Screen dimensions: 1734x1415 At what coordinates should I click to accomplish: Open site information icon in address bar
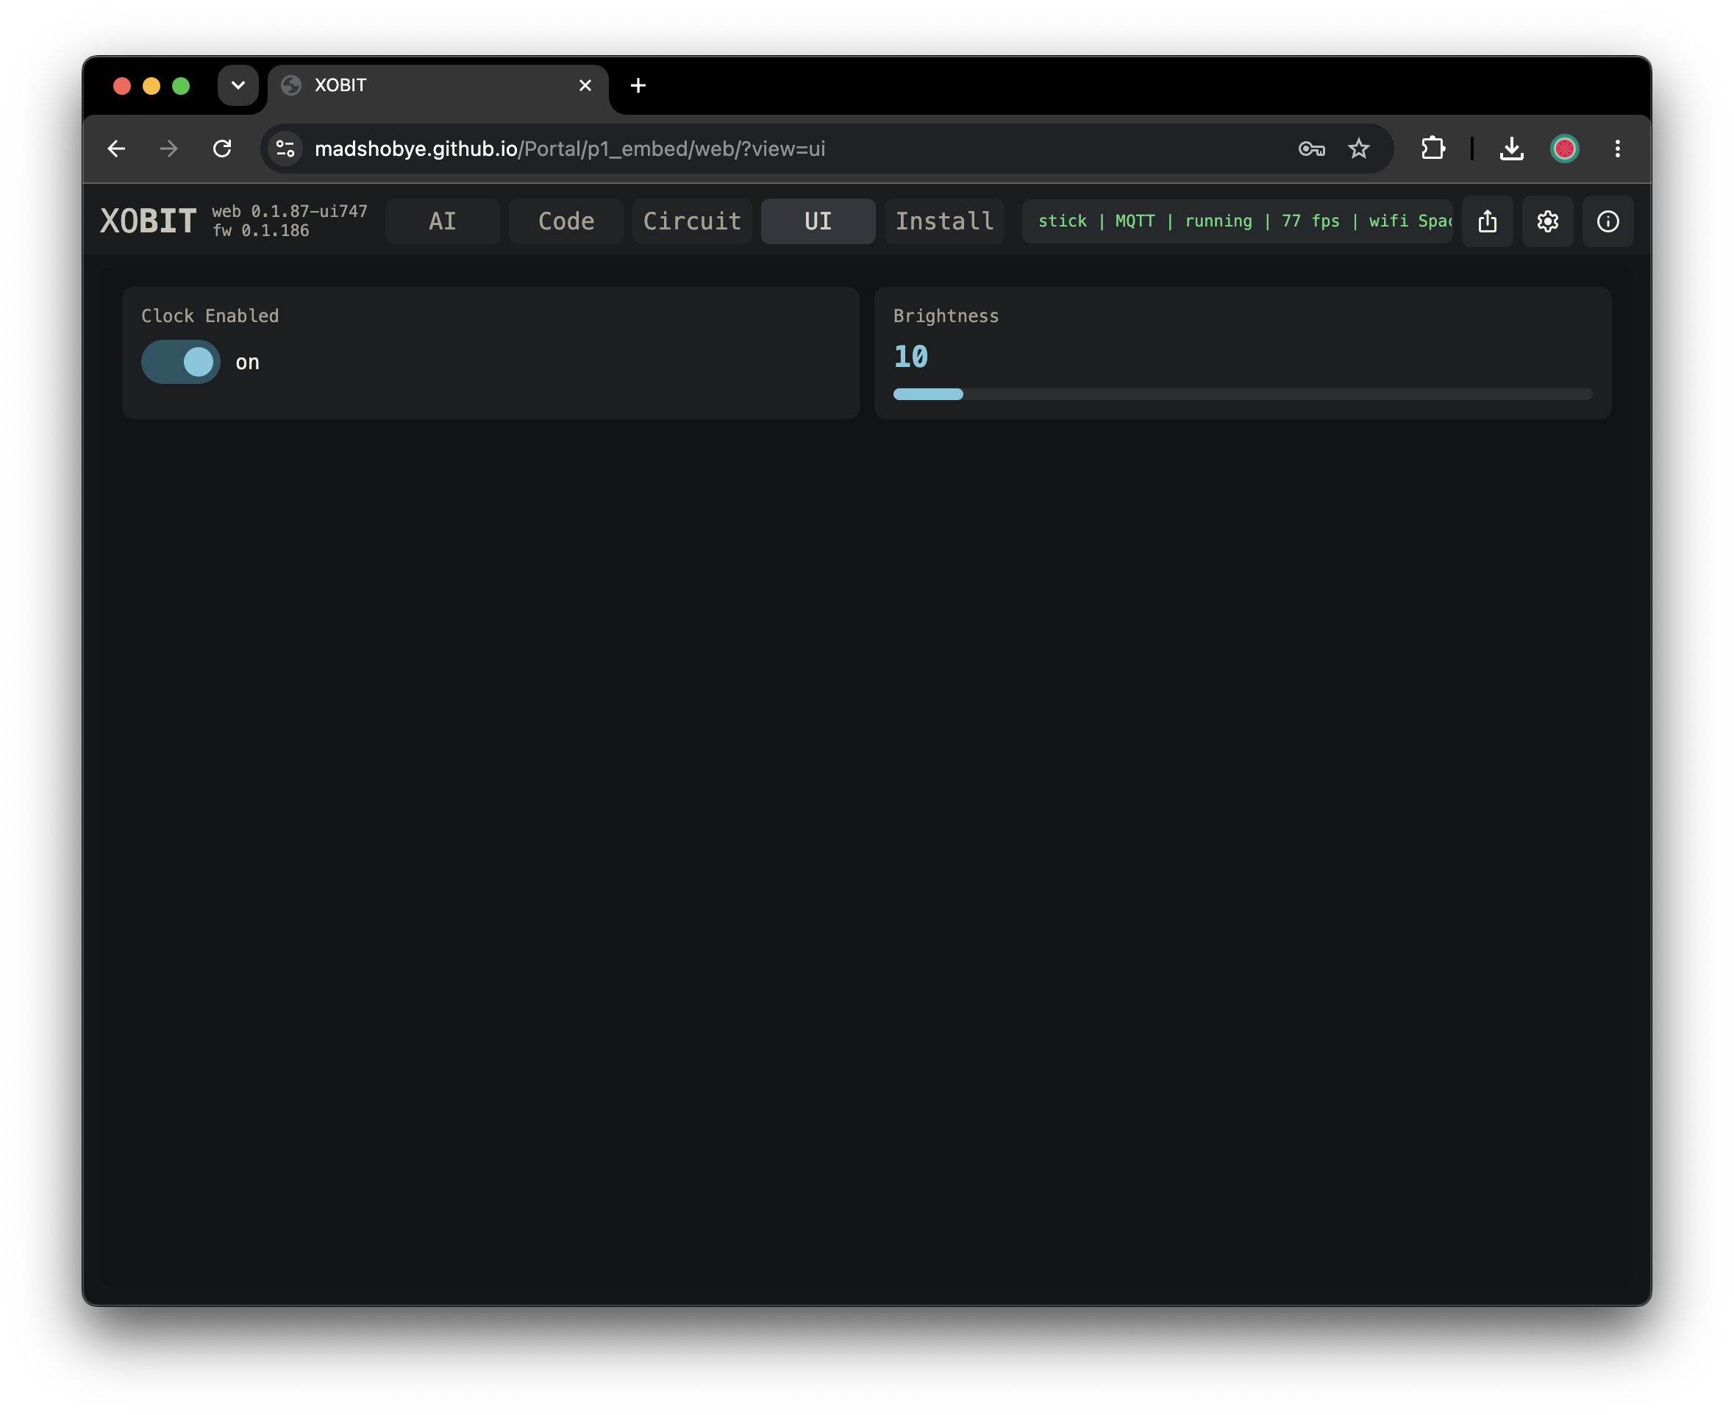(x=285, y=149)
